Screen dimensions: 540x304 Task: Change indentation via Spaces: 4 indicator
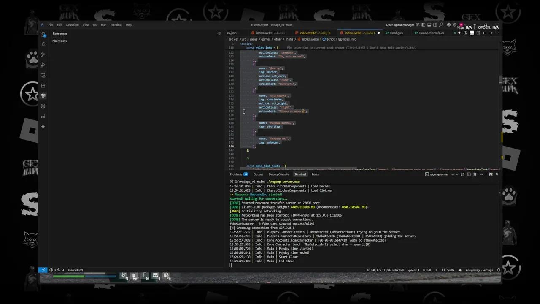pyautogui.click(x=413, y=270)
